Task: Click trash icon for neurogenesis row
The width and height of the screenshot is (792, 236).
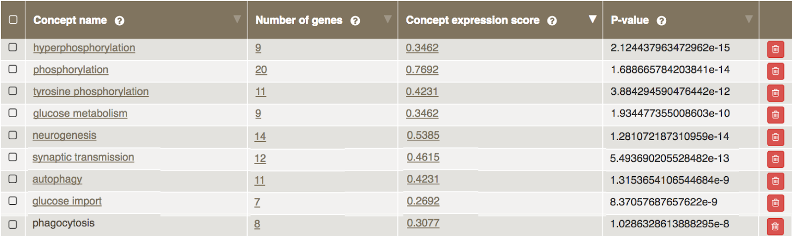Action: (x=775, y=137)
